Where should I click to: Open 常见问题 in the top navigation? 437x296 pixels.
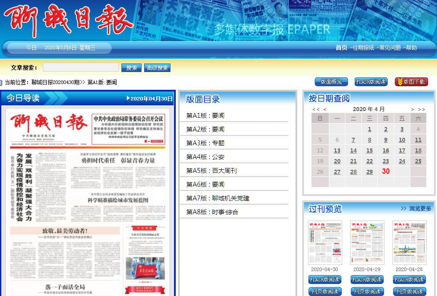390,48
